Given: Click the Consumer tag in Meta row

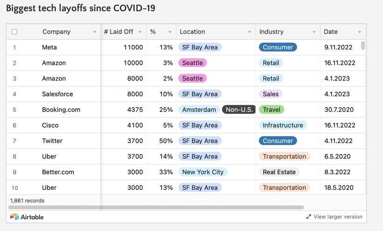Looking at the screenshot, I should (x=278, y=48).
